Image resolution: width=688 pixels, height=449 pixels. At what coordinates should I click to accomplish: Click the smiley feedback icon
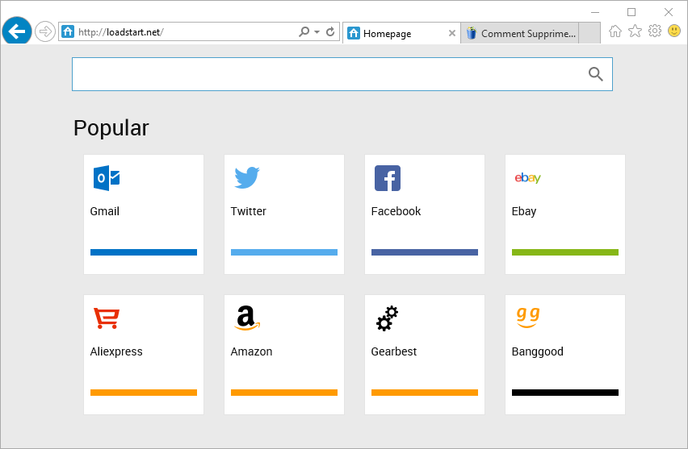[674, 31]
